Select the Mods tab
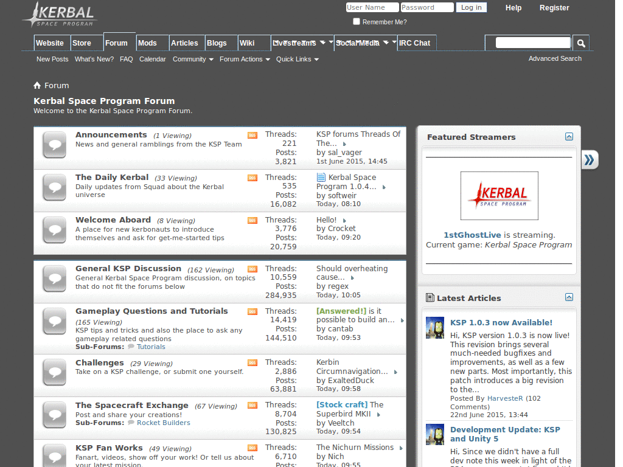Screen dimensions: 623x467 tap(148, 43)
